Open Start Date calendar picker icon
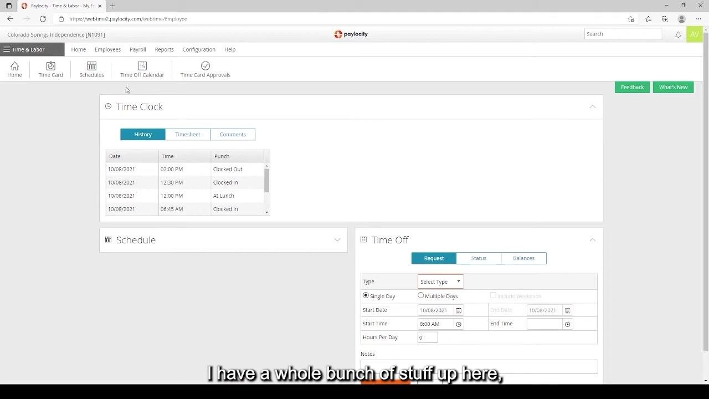The height and width of the screenshot is (399, 709). 459,310
